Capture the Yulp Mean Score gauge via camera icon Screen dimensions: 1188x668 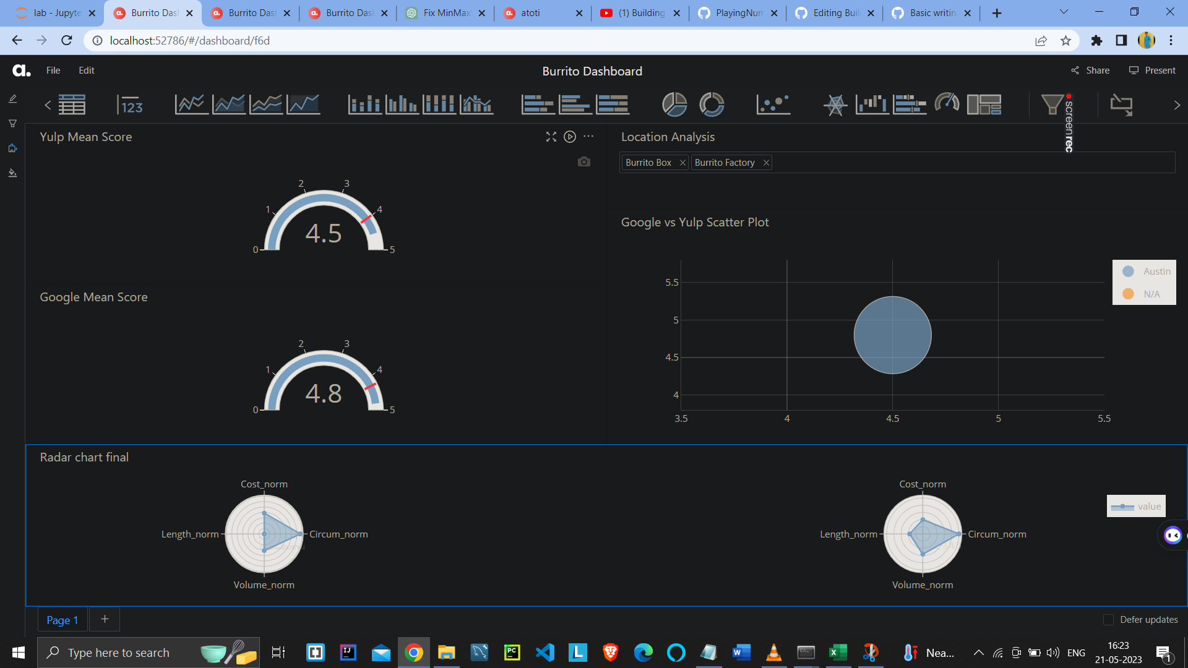(583, 161)
